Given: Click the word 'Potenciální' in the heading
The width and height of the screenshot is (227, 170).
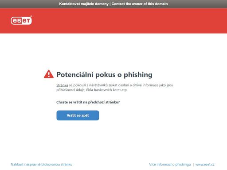Looking at the screenshot, I should click(x=75, y=74).
